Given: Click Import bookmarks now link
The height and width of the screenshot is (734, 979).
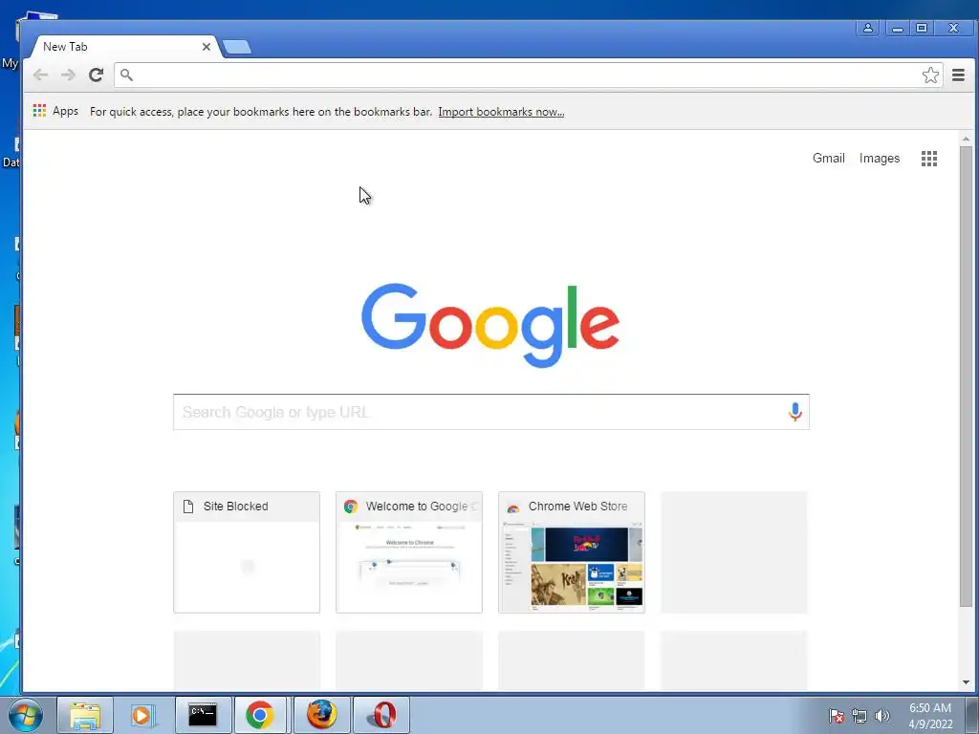Looking at the screenshot, I should 501,112.
